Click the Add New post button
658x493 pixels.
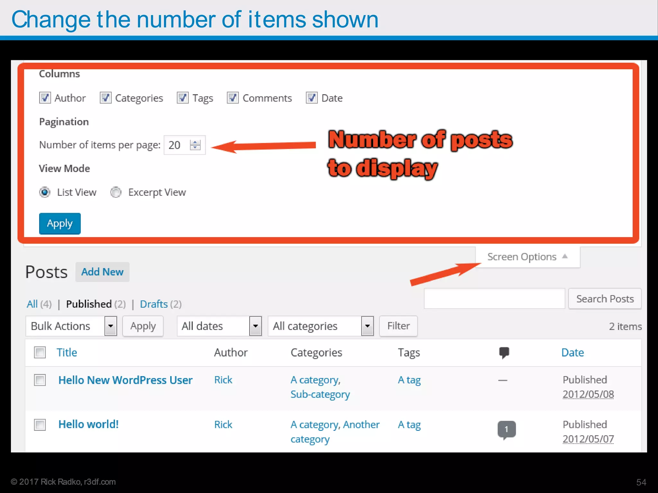pyautogui.click(x=102, y=272)
